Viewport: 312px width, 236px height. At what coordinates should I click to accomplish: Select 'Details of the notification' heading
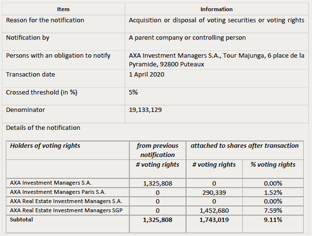coord(43,128)
